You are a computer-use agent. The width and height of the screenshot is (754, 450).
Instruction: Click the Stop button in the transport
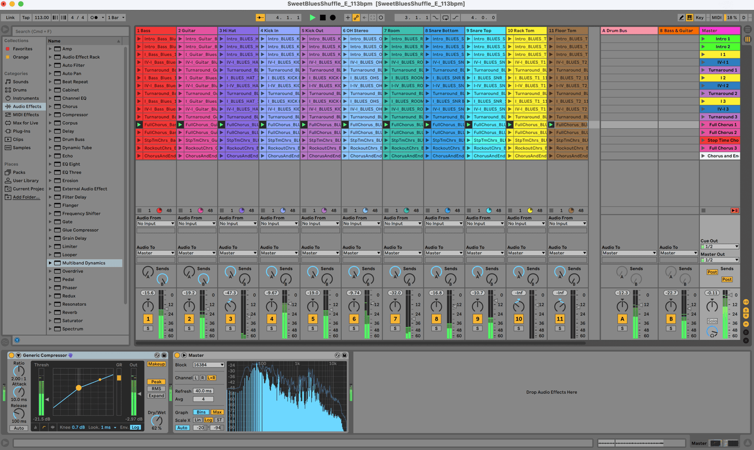point(322,18)
